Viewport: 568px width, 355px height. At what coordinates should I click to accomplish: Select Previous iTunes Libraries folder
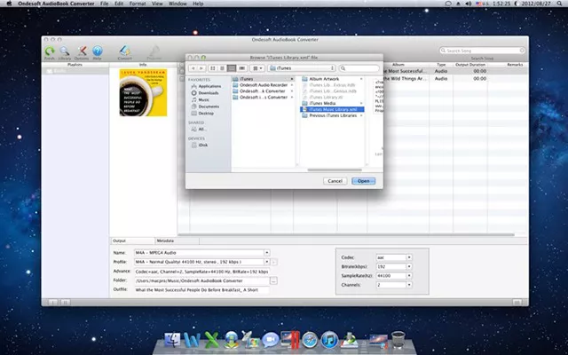point(332,115)
